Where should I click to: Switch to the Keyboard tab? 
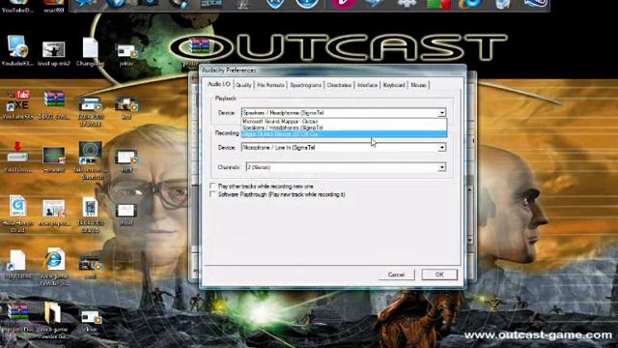tap(394, 85)
